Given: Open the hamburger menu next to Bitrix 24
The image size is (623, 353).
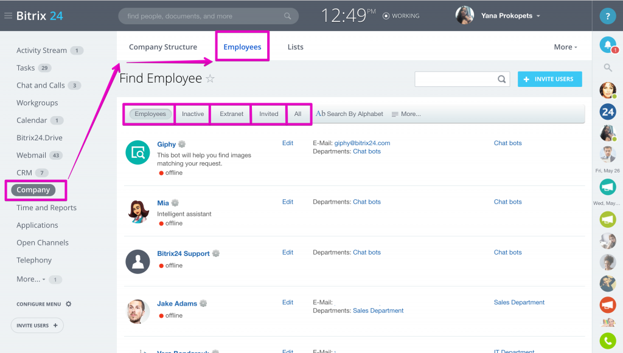Looking at the screenshot, I should [x=8, y=16].
